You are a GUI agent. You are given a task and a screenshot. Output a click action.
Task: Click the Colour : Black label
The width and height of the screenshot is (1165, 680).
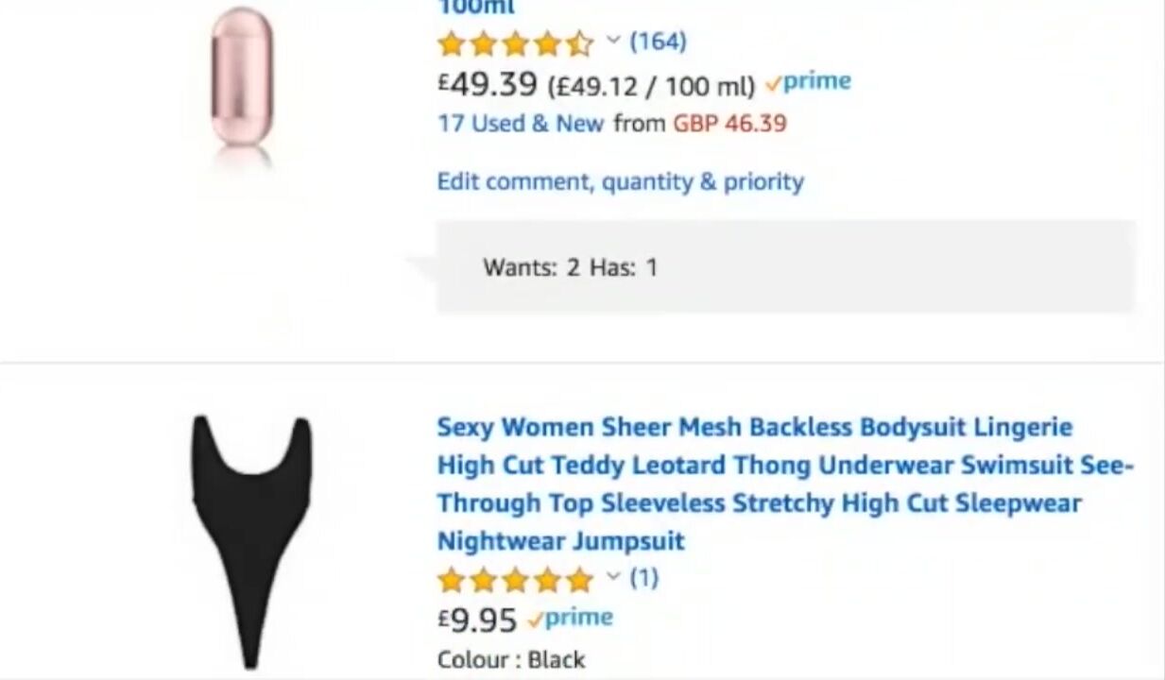pos(511,659)
